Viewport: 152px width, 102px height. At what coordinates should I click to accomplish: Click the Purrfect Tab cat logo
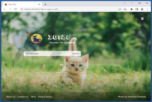[37, 39]
